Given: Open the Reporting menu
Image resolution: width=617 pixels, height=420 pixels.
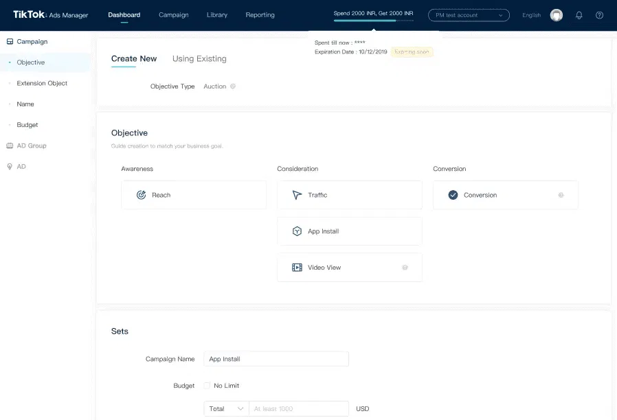Looking at the screenshot, I should pyautogui.click(x=260, y=15).
